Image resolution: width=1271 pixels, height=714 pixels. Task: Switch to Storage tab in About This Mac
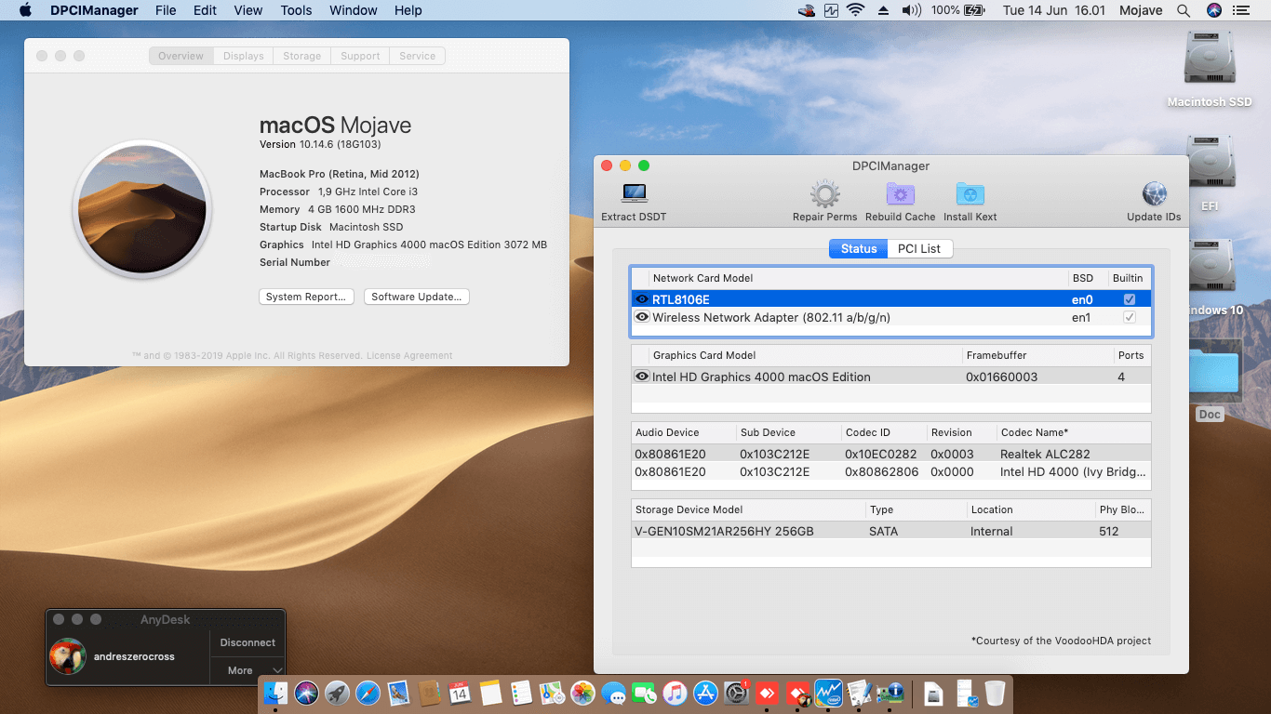302,56
